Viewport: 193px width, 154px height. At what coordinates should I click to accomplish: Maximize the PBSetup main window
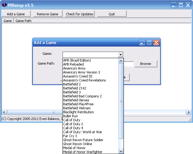pos(181,5)
